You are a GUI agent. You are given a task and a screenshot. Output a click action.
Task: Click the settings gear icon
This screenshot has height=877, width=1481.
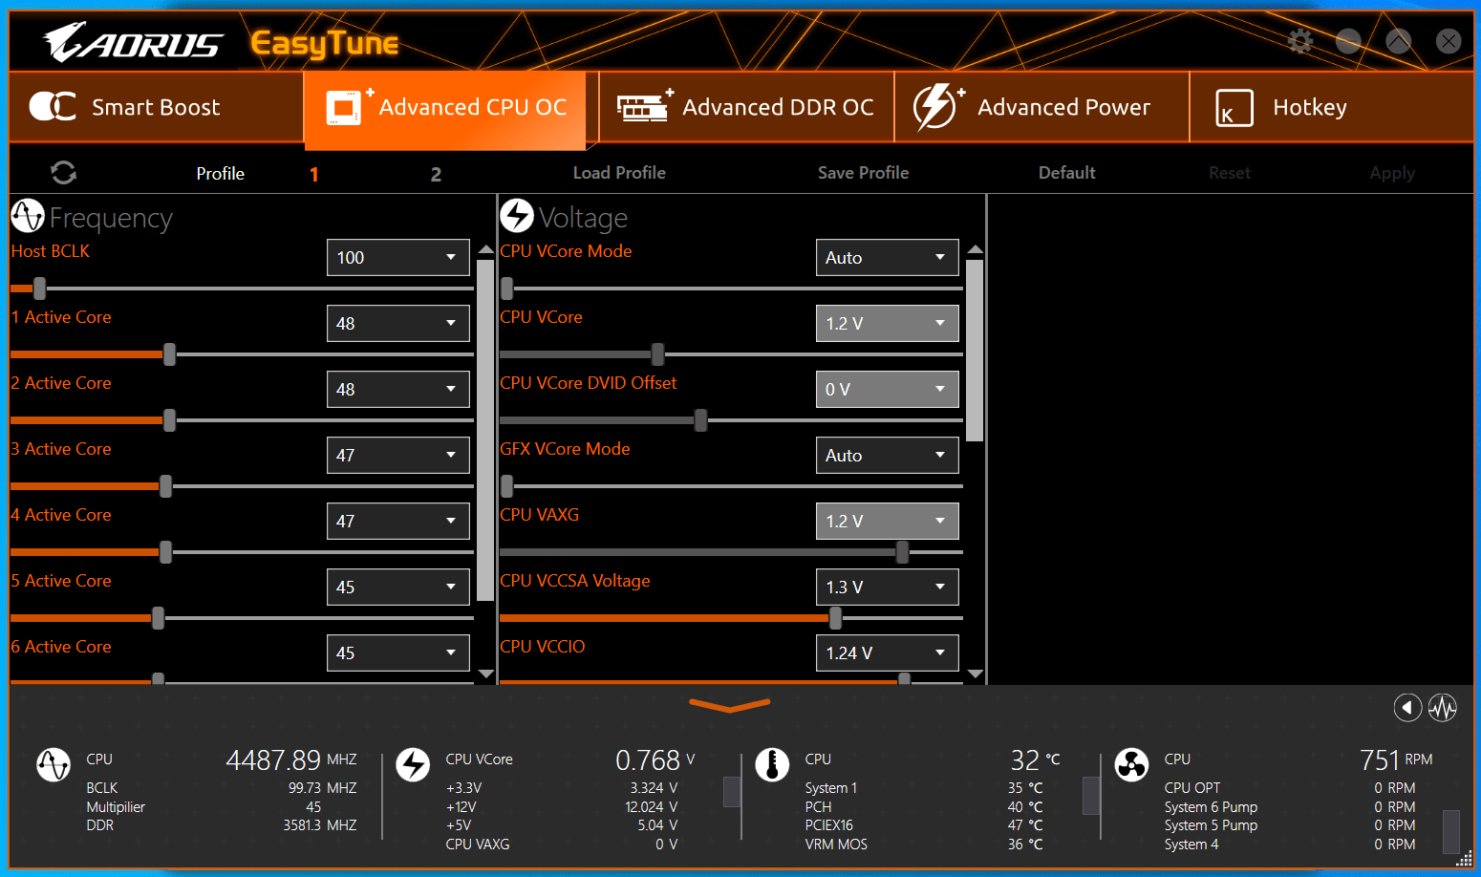click(1299, 41)
